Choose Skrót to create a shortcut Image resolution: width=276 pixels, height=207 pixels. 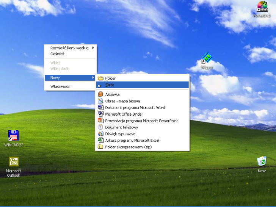142,85
